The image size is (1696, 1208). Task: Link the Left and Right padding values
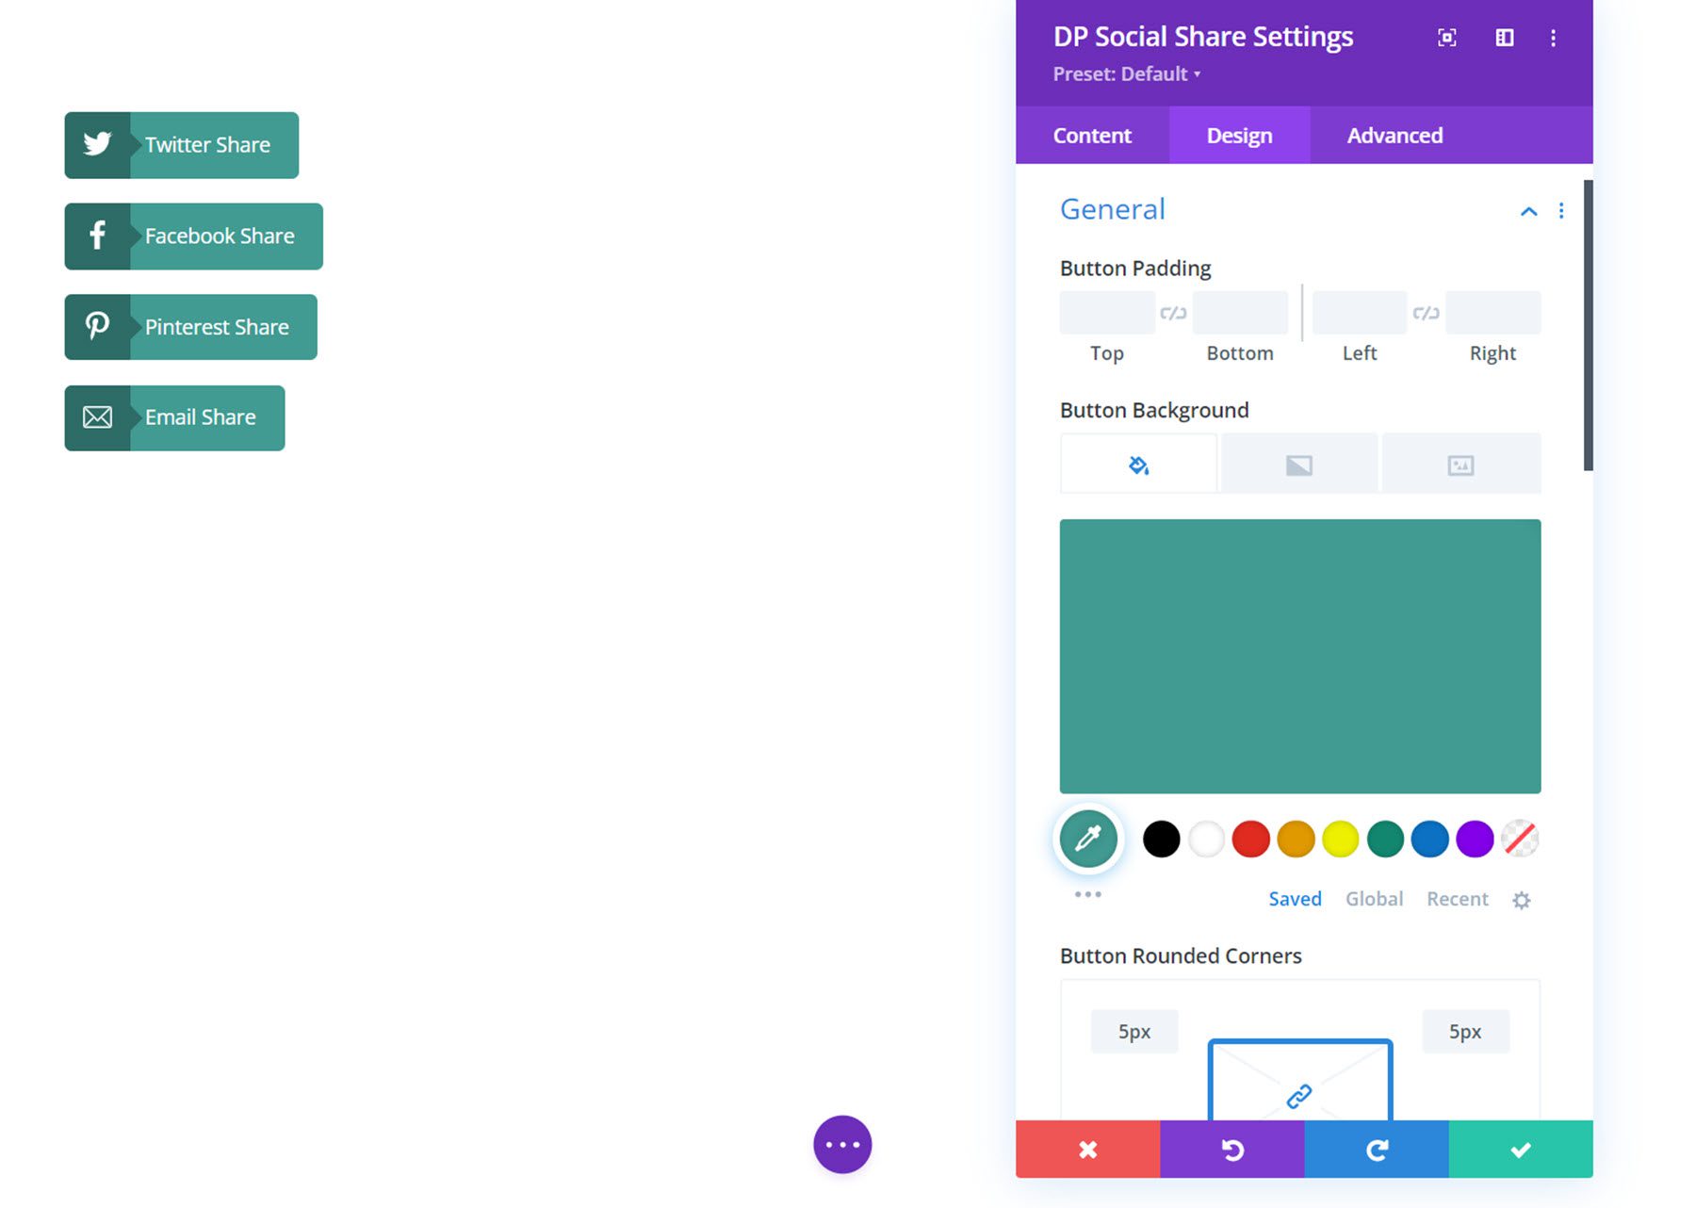coord(1425,312)
